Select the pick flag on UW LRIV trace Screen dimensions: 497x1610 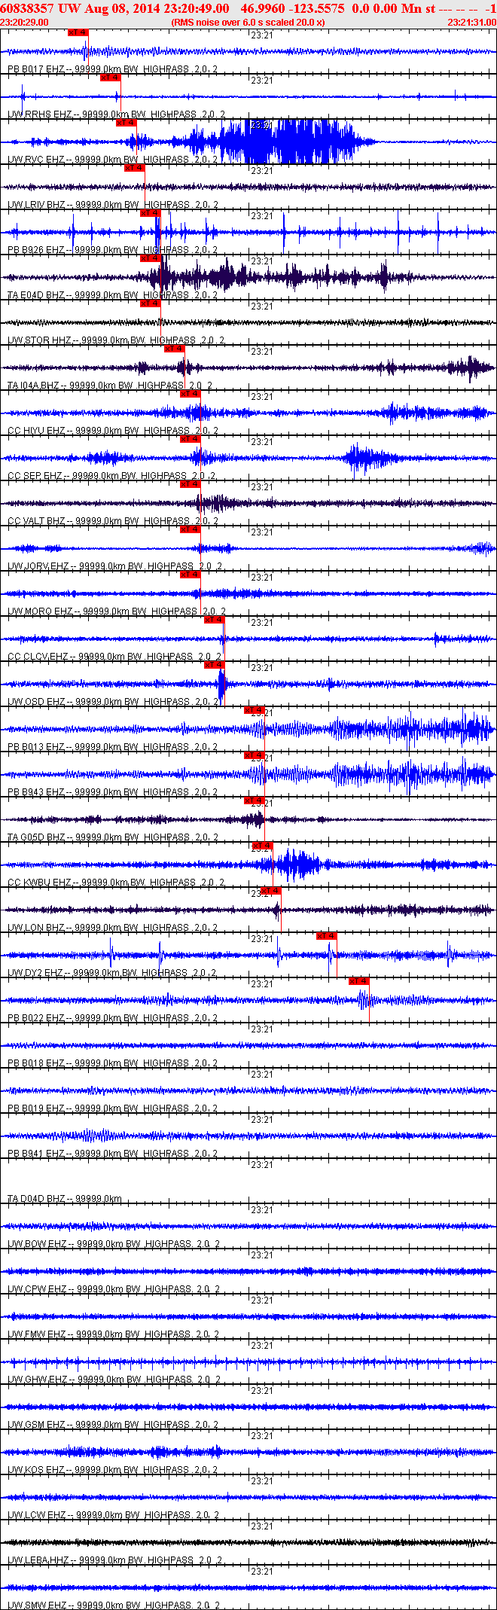click(x=134, y=168)
